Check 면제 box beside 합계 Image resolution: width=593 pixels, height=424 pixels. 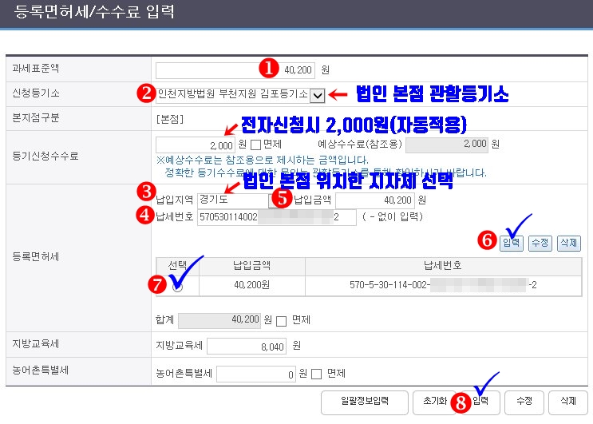pos(281,322)
